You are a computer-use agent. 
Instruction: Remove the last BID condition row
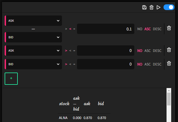click(169, 64)
